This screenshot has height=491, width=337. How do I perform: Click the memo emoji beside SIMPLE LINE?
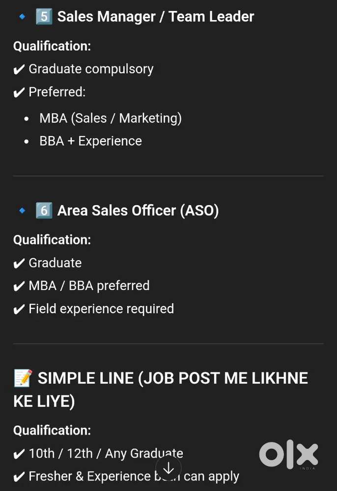(23, 379)
